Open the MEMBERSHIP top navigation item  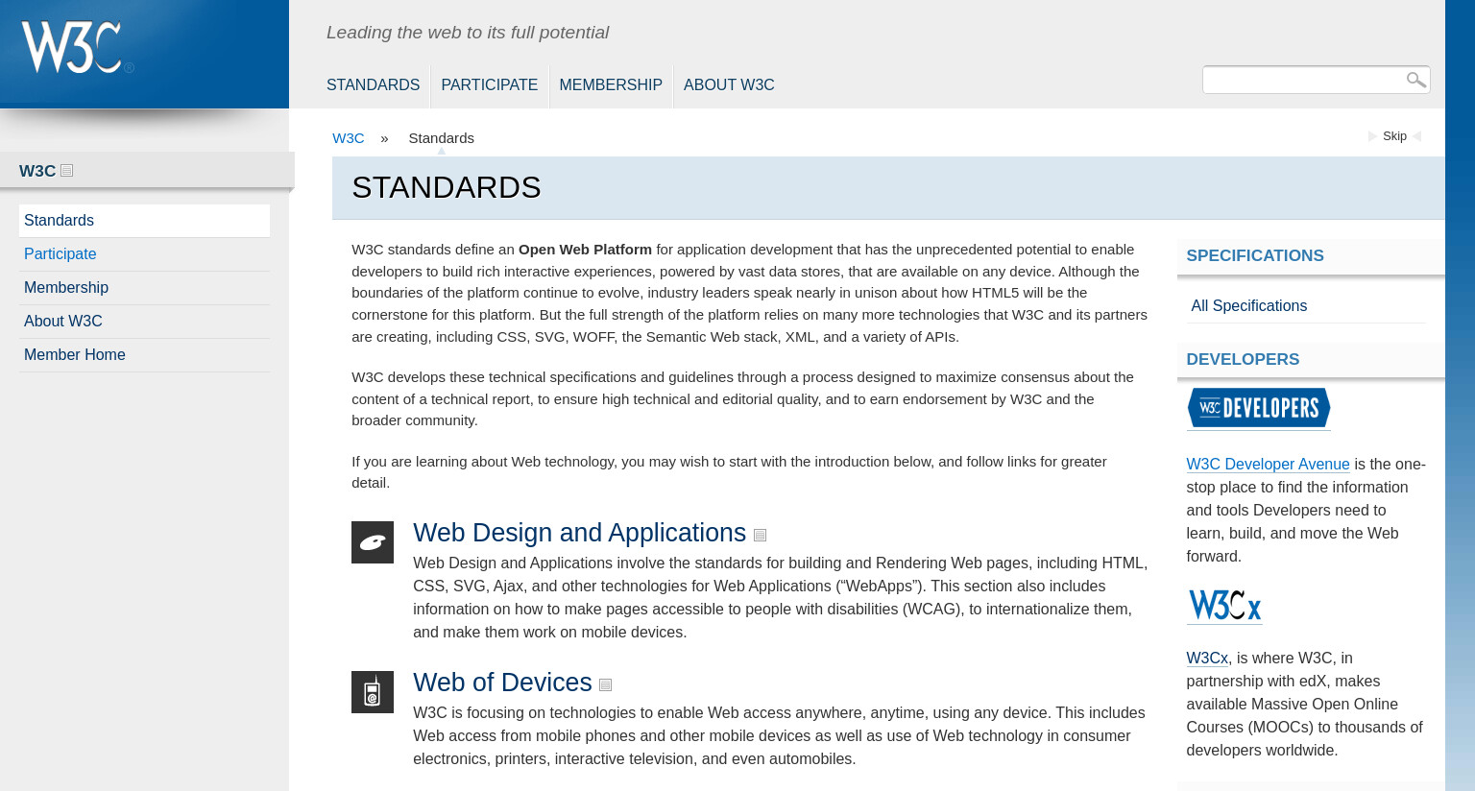tap(611, 85)
